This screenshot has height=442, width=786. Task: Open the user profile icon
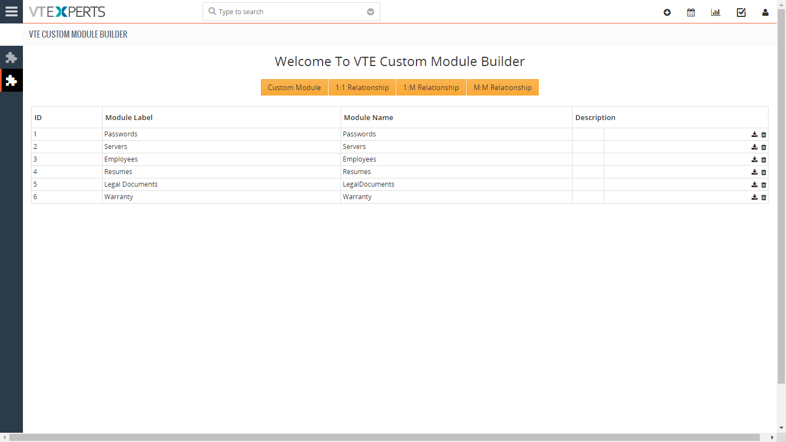coord(765,12)
